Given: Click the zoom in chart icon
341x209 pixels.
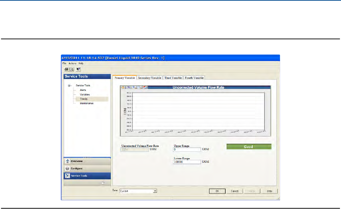Looking at the screenshot, I should [134, 87].
